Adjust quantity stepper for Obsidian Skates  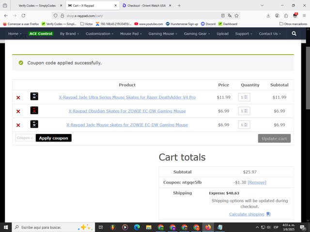pos(246,111)
